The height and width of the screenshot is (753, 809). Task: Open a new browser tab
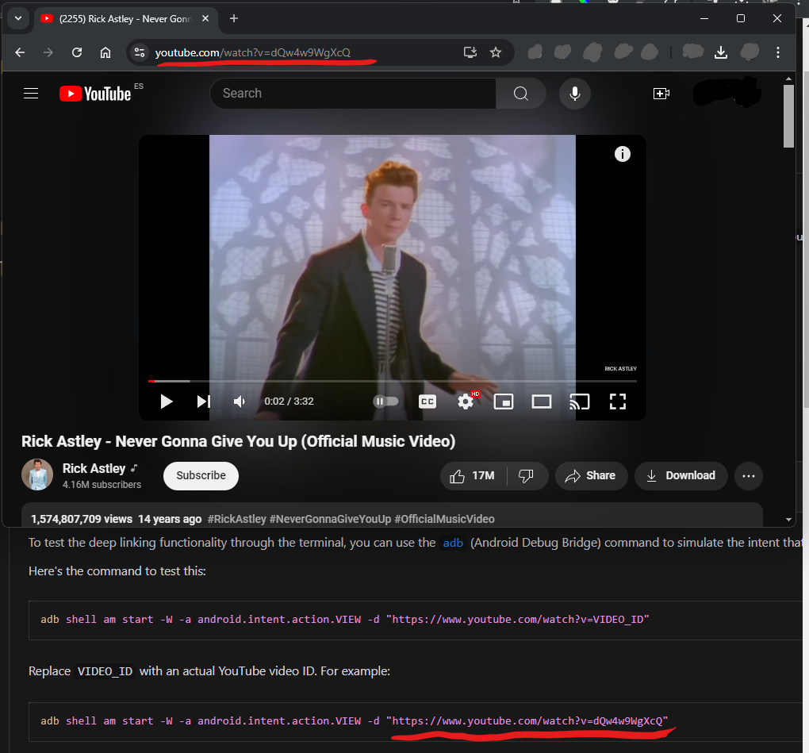click(234, 18)
